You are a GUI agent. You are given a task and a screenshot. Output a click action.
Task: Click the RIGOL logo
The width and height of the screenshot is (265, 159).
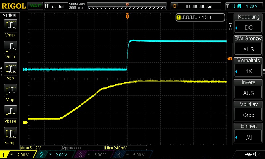pos(14,6)
